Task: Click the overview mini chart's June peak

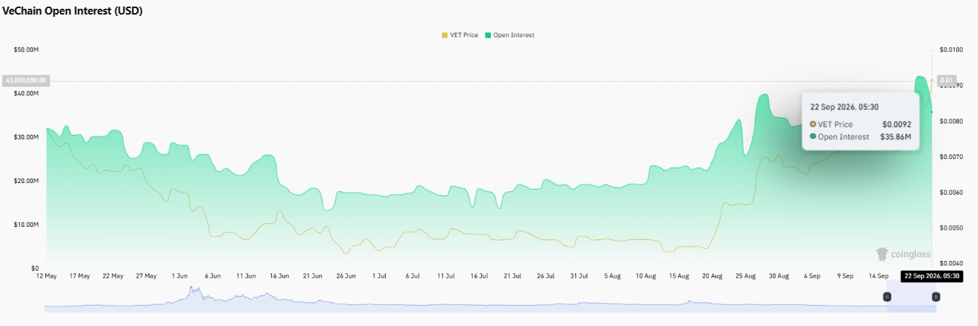Action: coord(193,289)
